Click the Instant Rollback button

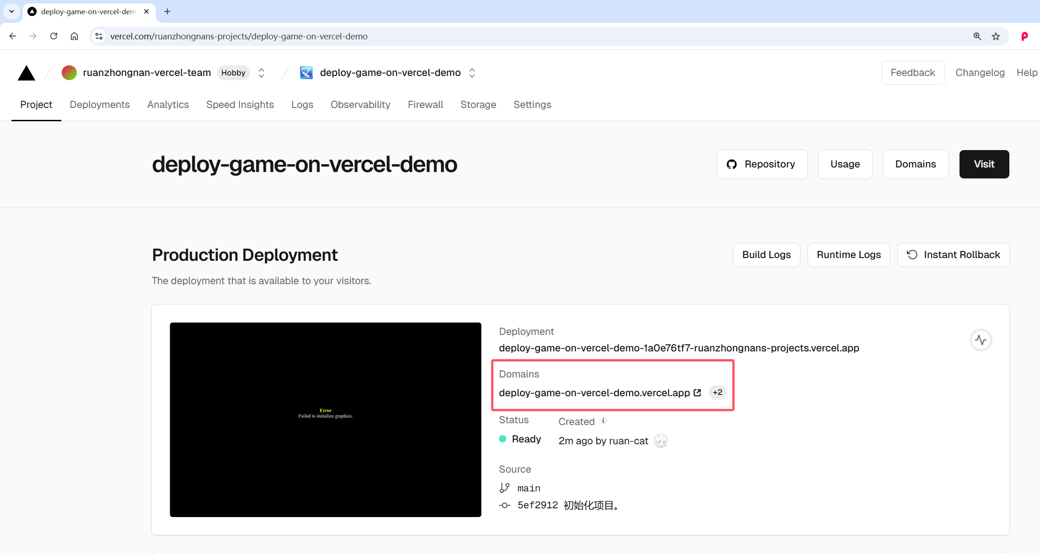pos(954,255)
